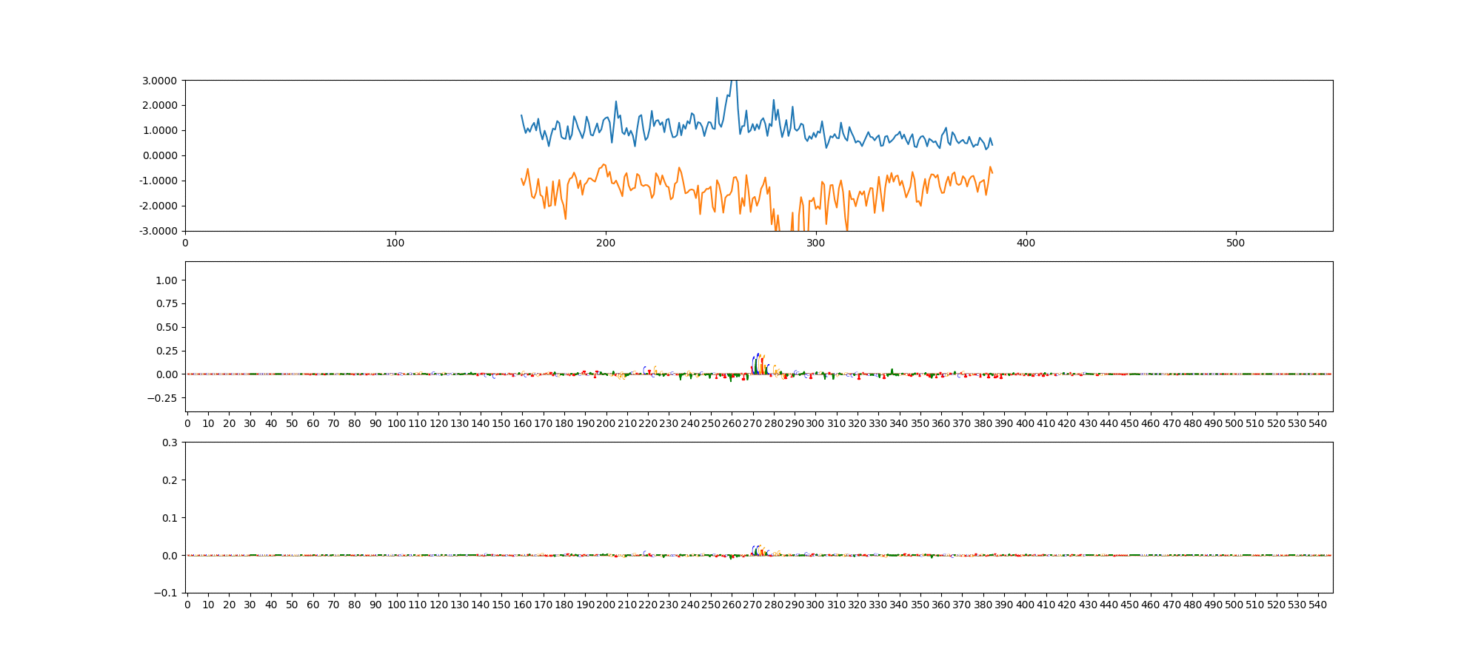The image size is (1481, 666).
Task: Click the "0.50" y-axis label in middle plot
Action: [167, 327]
